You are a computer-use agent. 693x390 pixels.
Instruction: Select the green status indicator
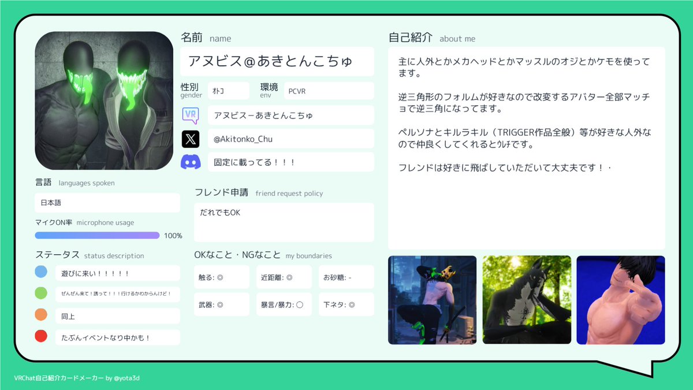[40, 293]
